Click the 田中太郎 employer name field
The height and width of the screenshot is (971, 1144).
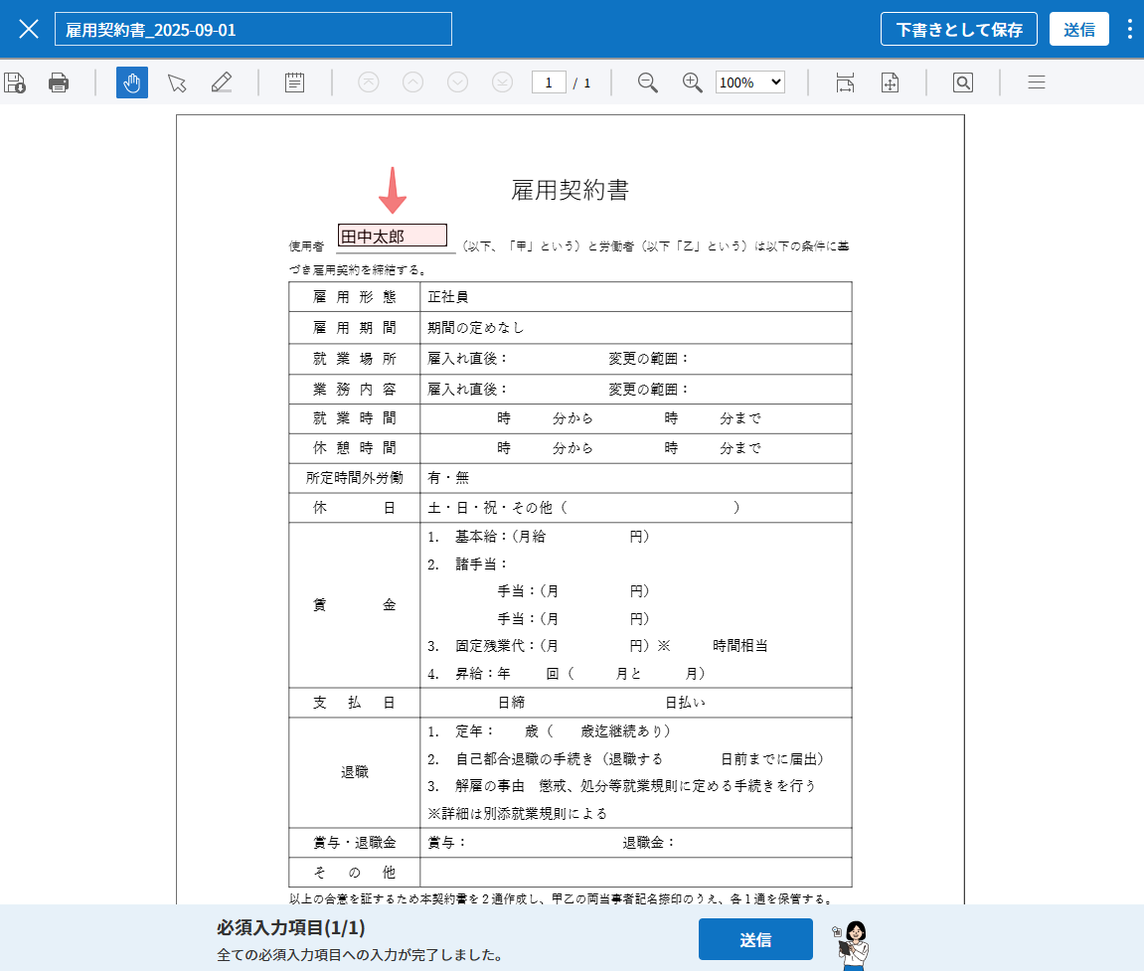393,236
